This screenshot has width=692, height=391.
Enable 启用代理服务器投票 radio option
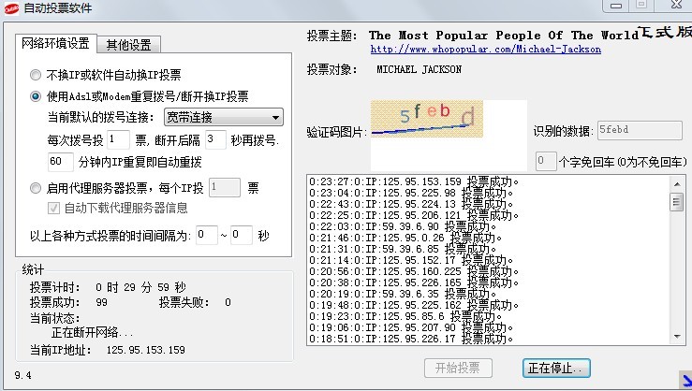click(x=37, y=188)
